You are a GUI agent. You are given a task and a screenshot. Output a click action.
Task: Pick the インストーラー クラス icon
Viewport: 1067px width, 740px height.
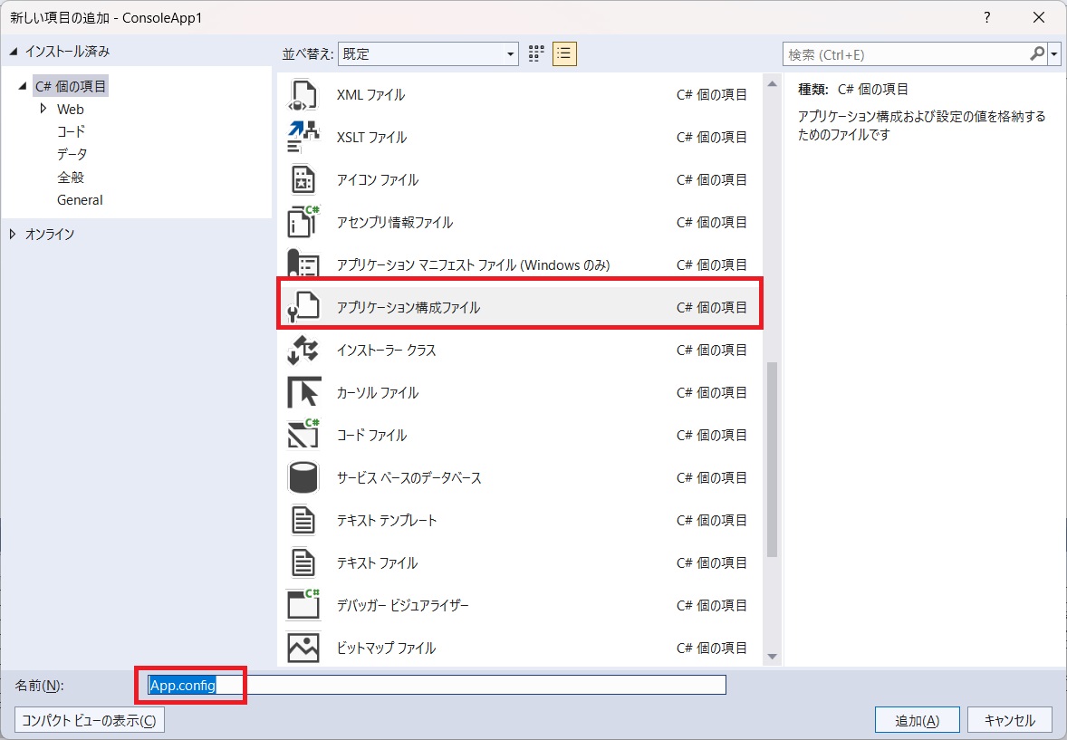pos(303,351)
